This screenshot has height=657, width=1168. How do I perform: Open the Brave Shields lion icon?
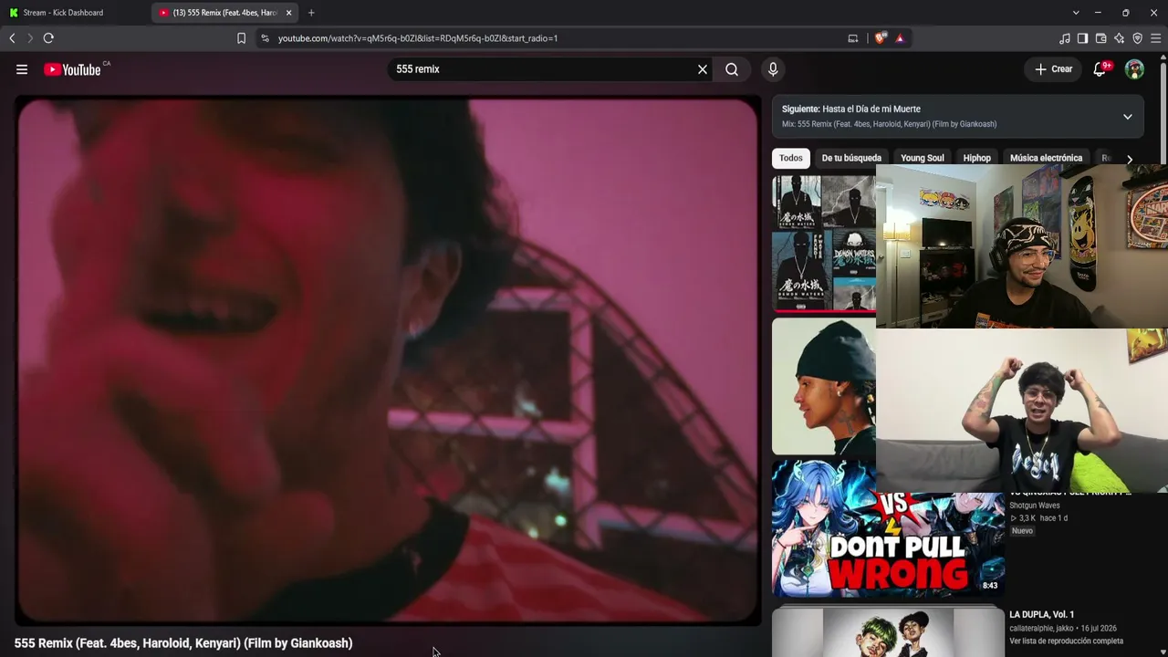(x=880, y=38)
